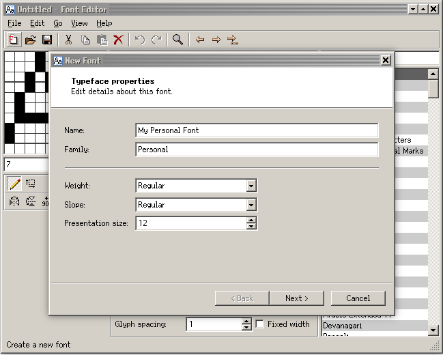This screenshot has width=443, height=355.
Task: Click the New Font toolbar icon
Action: point(14,40)
